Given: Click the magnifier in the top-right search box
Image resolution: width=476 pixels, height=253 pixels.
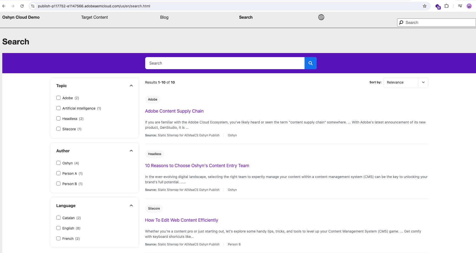Looking at the screenshot, I should pos(402,22).
